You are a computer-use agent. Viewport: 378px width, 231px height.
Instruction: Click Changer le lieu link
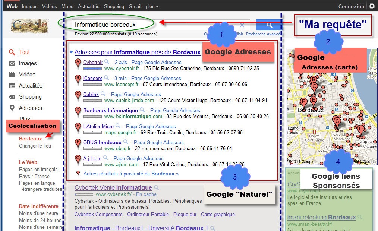(35, 146)
